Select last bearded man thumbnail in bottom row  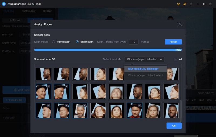[x=171, y=111]
